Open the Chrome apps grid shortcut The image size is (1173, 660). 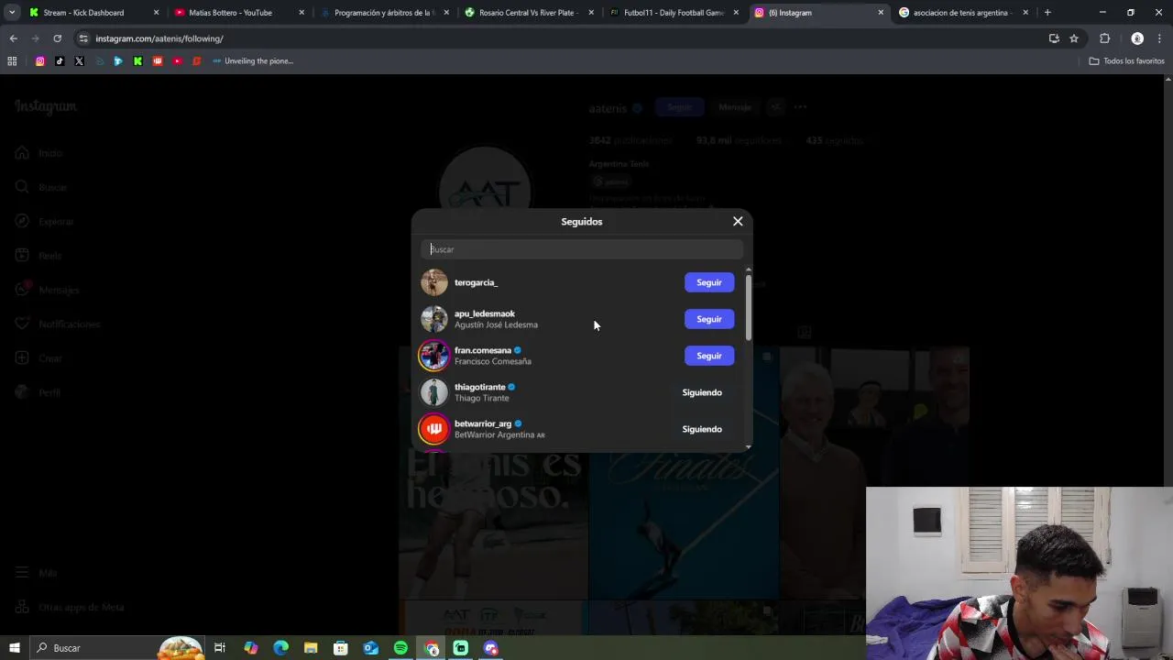pos(12,61)
